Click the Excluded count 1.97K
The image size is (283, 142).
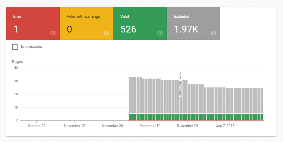(186, 29)
